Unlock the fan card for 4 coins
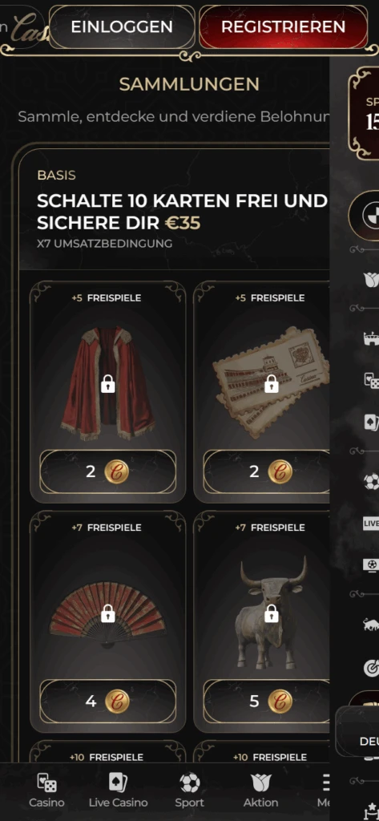379x821 pixels. click(108, 702)
